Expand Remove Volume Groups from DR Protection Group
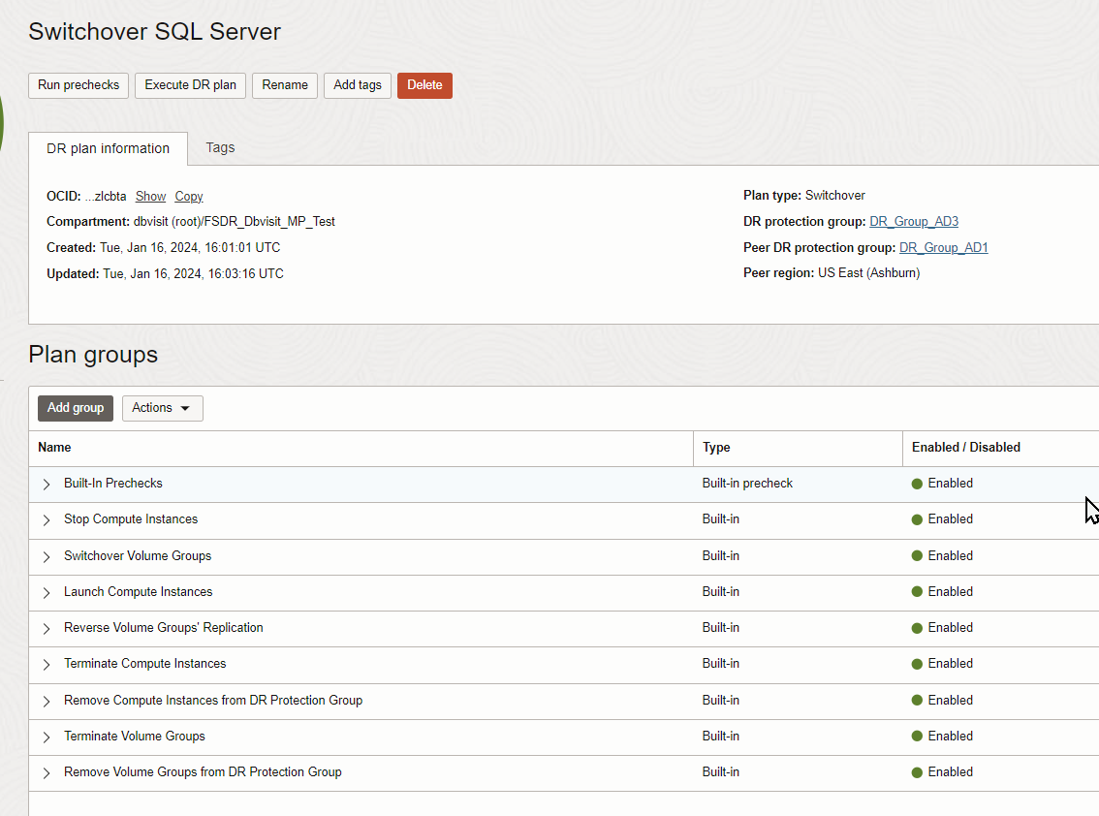The height and width of the screenshot is (816, 1099). click(47, 772)
